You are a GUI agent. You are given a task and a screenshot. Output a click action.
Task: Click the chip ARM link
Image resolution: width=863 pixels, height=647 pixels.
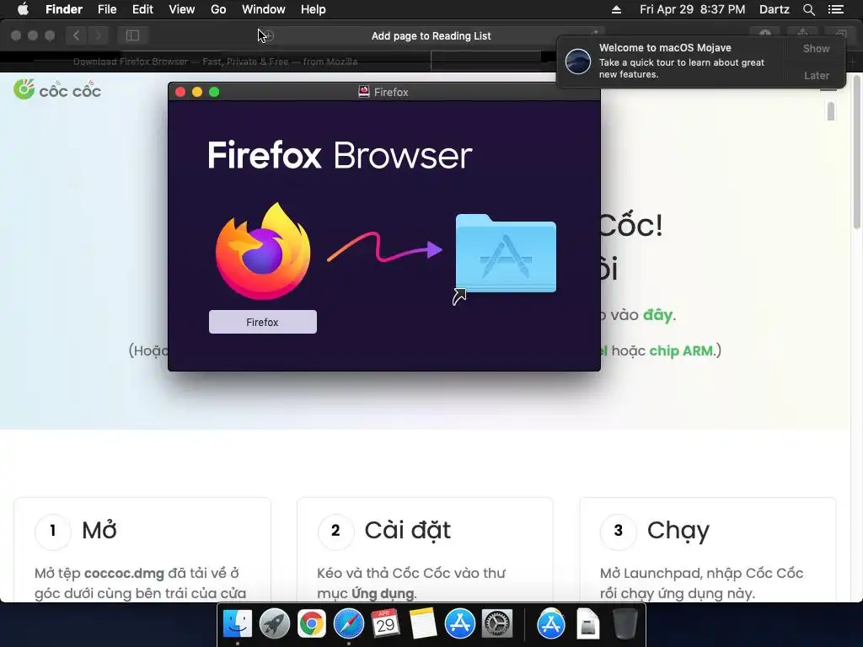pos(681,350)
